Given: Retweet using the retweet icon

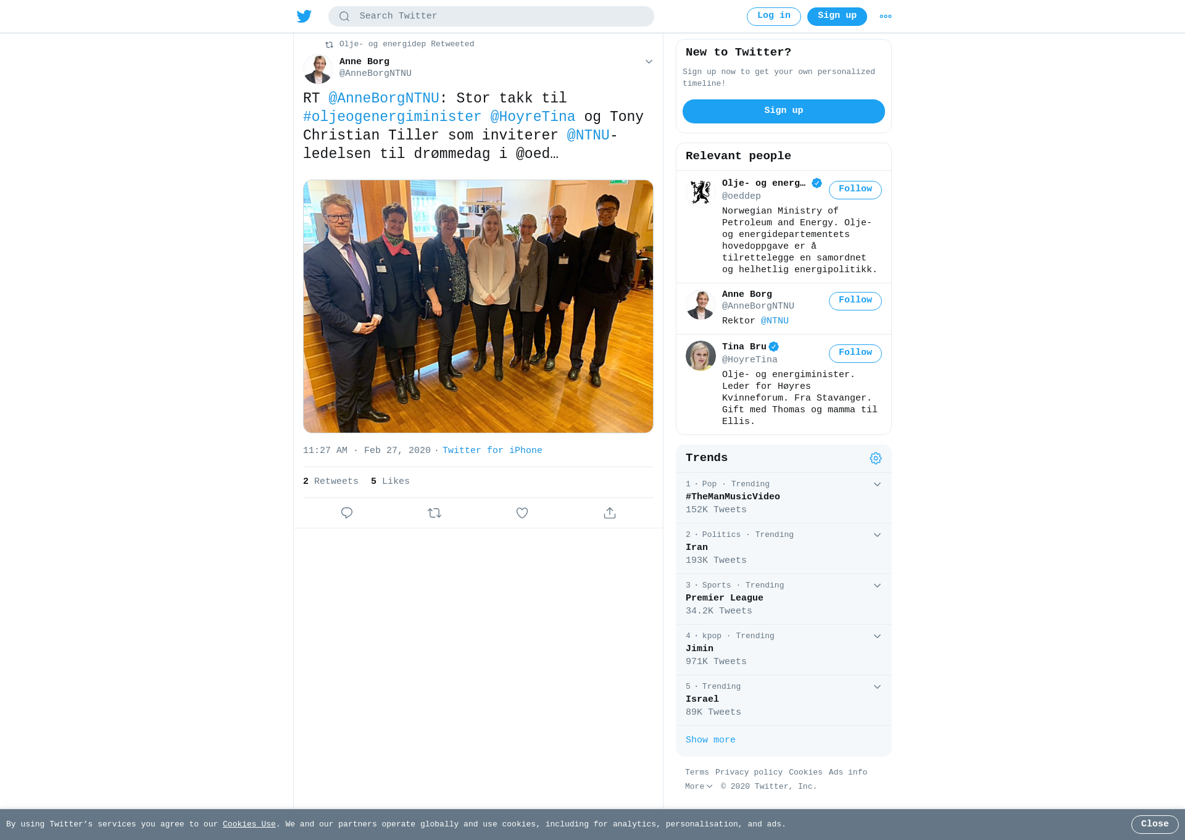Looking at the screenshot, I should tap(434, 513).
